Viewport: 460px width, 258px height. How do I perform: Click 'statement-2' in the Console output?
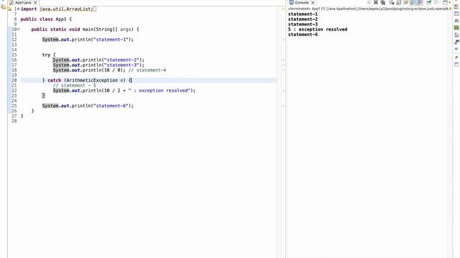[303, 19]
